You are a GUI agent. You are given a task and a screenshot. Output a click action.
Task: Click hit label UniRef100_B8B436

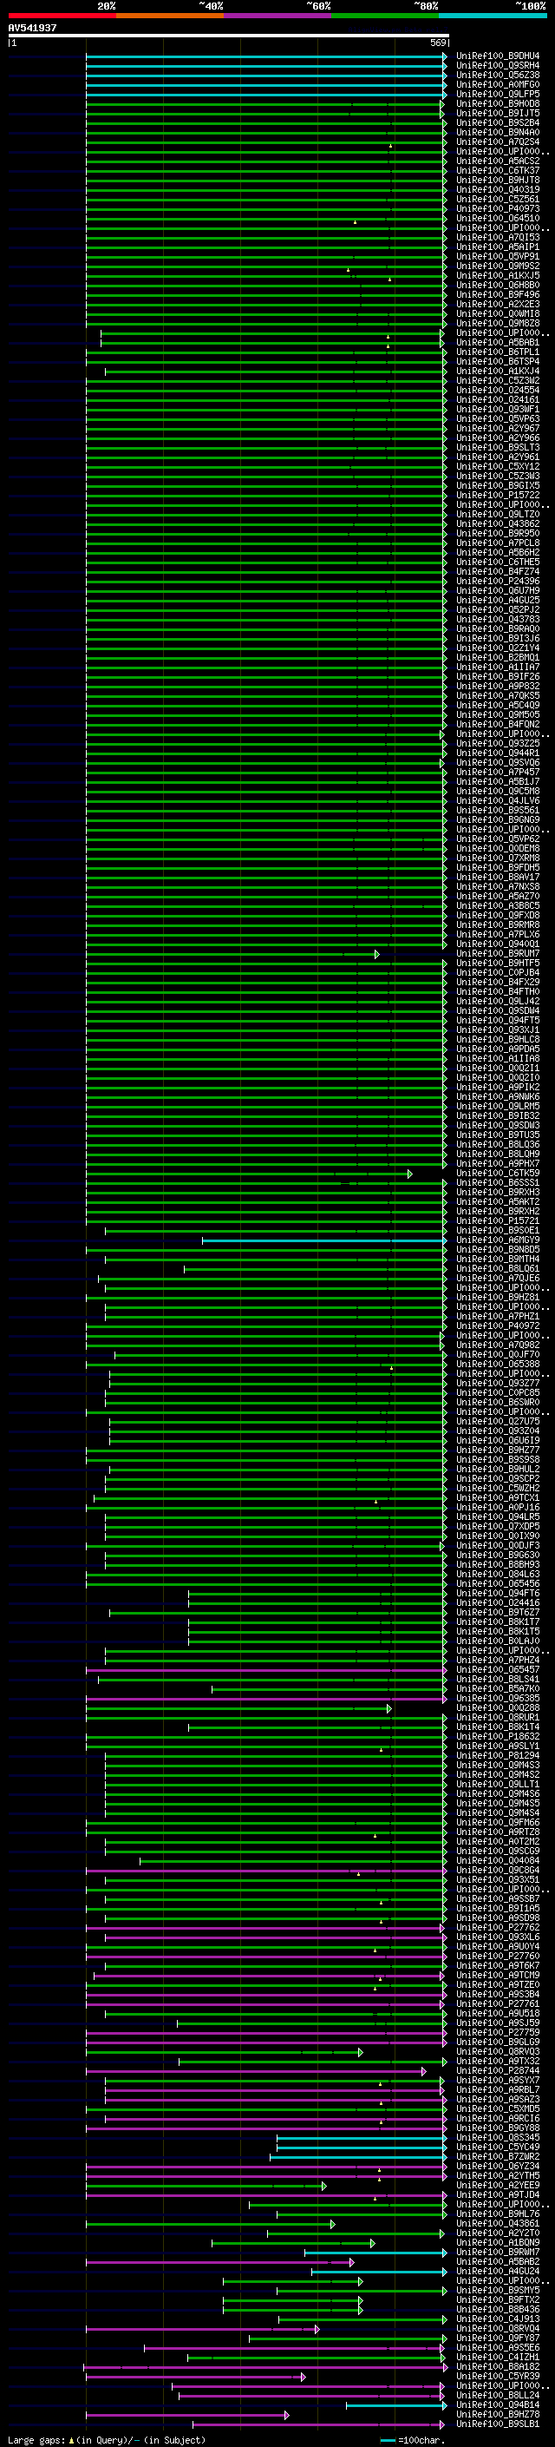click(497, 2310)
